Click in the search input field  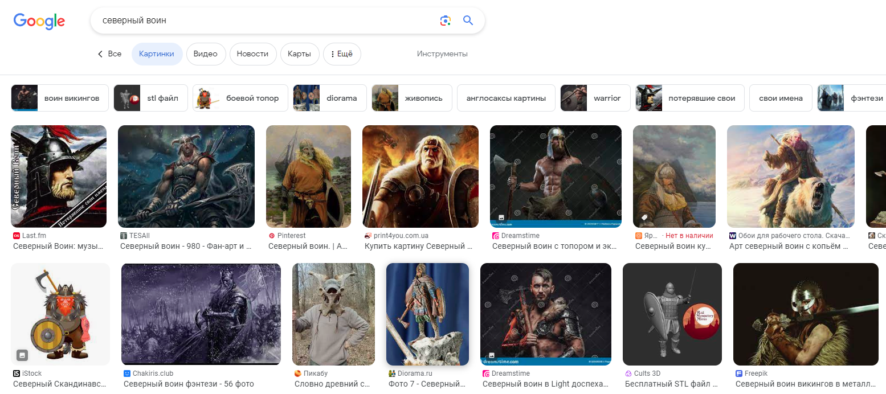(262, 20)
